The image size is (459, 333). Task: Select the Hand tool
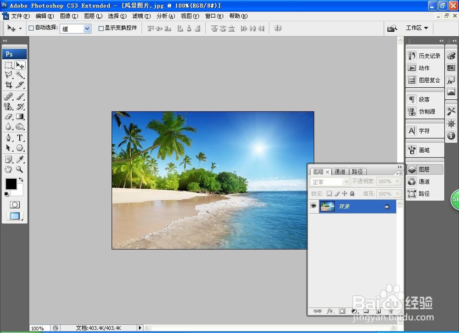[x=8, y=169]
